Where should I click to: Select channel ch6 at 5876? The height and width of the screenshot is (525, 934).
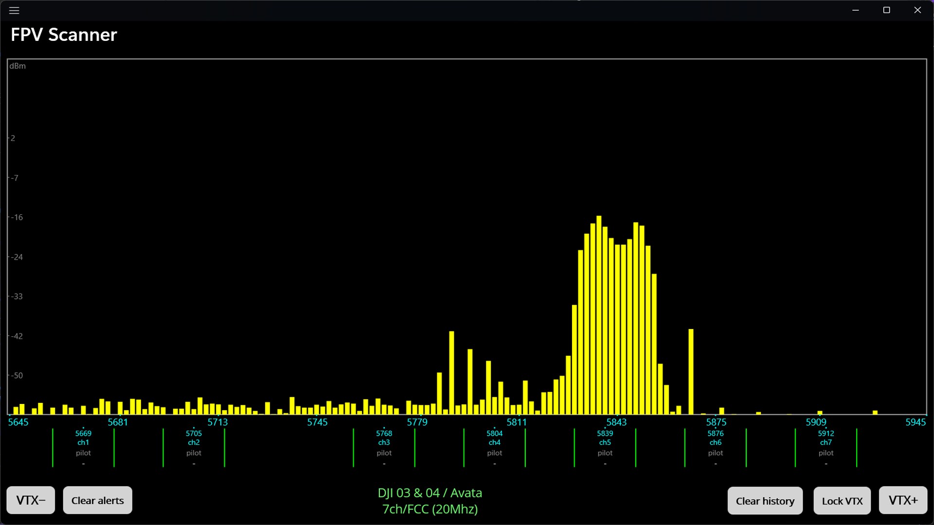coord(715,442)
